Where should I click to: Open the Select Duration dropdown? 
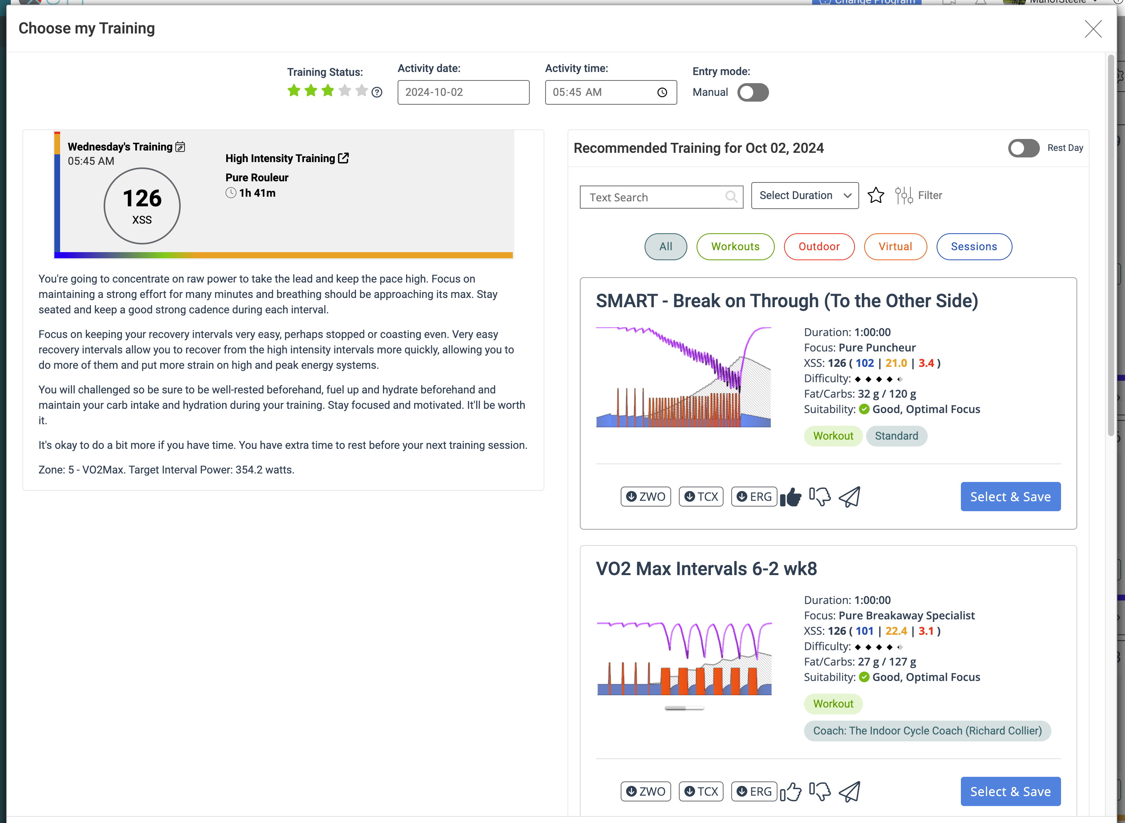click(x=804, y=195)
